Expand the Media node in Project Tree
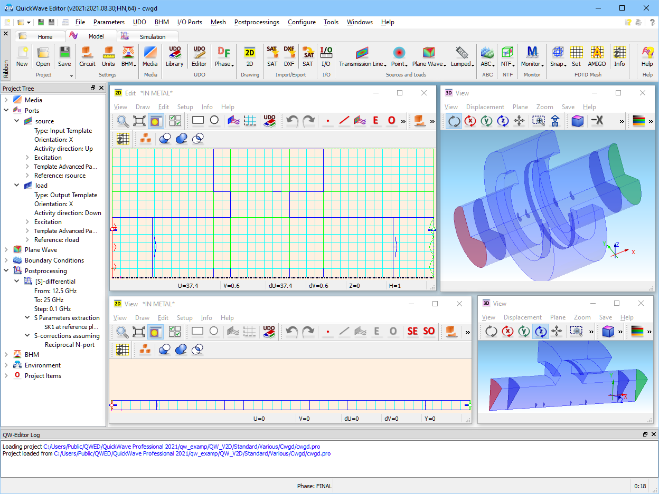 pyautogui.click(x=6, y=100)
